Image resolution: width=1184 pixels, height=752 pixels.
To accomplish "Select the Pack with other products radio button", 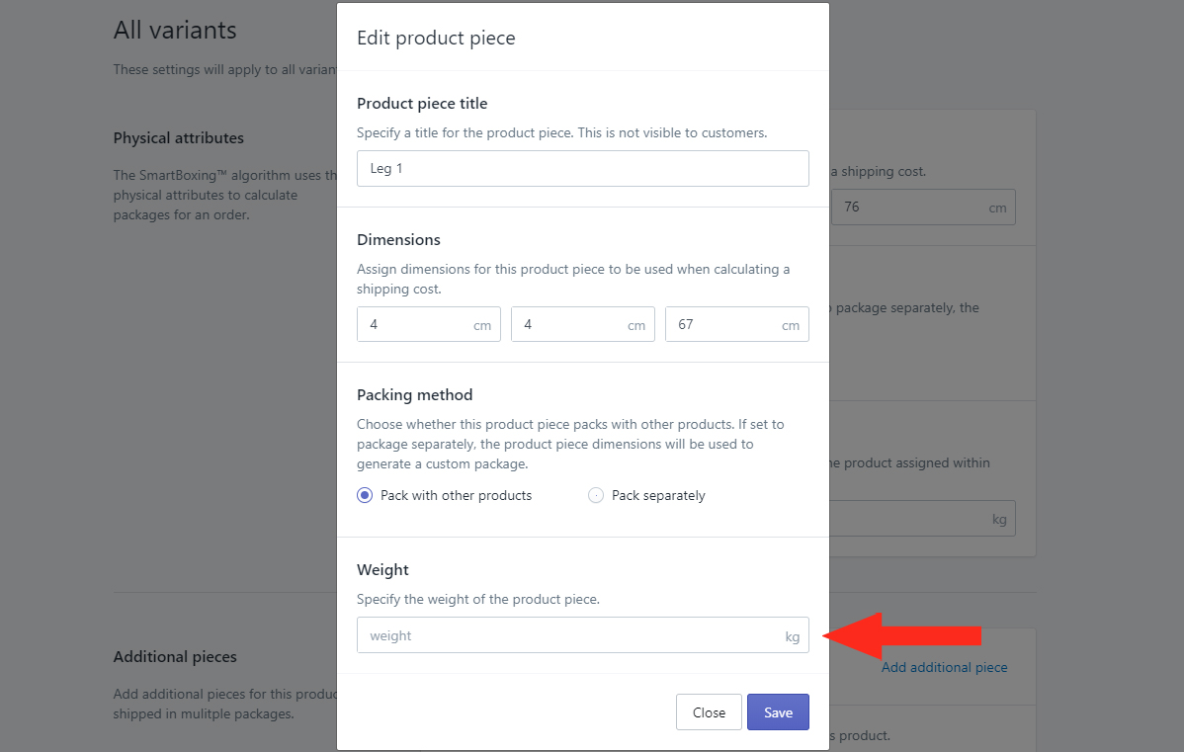I will coord(365,495).
